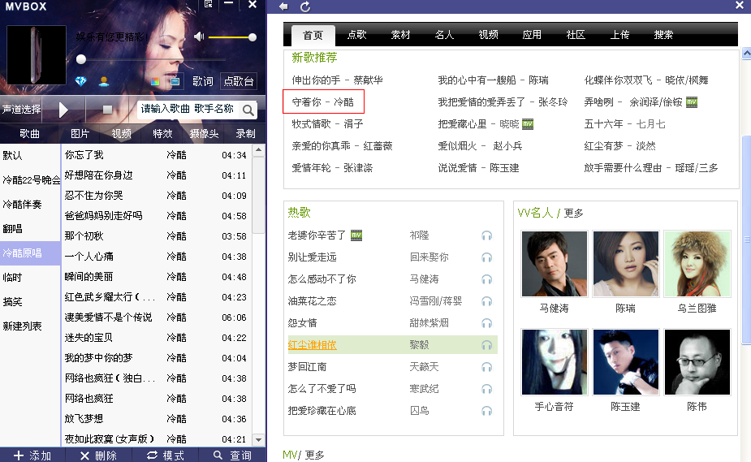Screen dimensions: 751x462
Task: Mute audio with the speaker icon
Action: [x=200, y=37]
